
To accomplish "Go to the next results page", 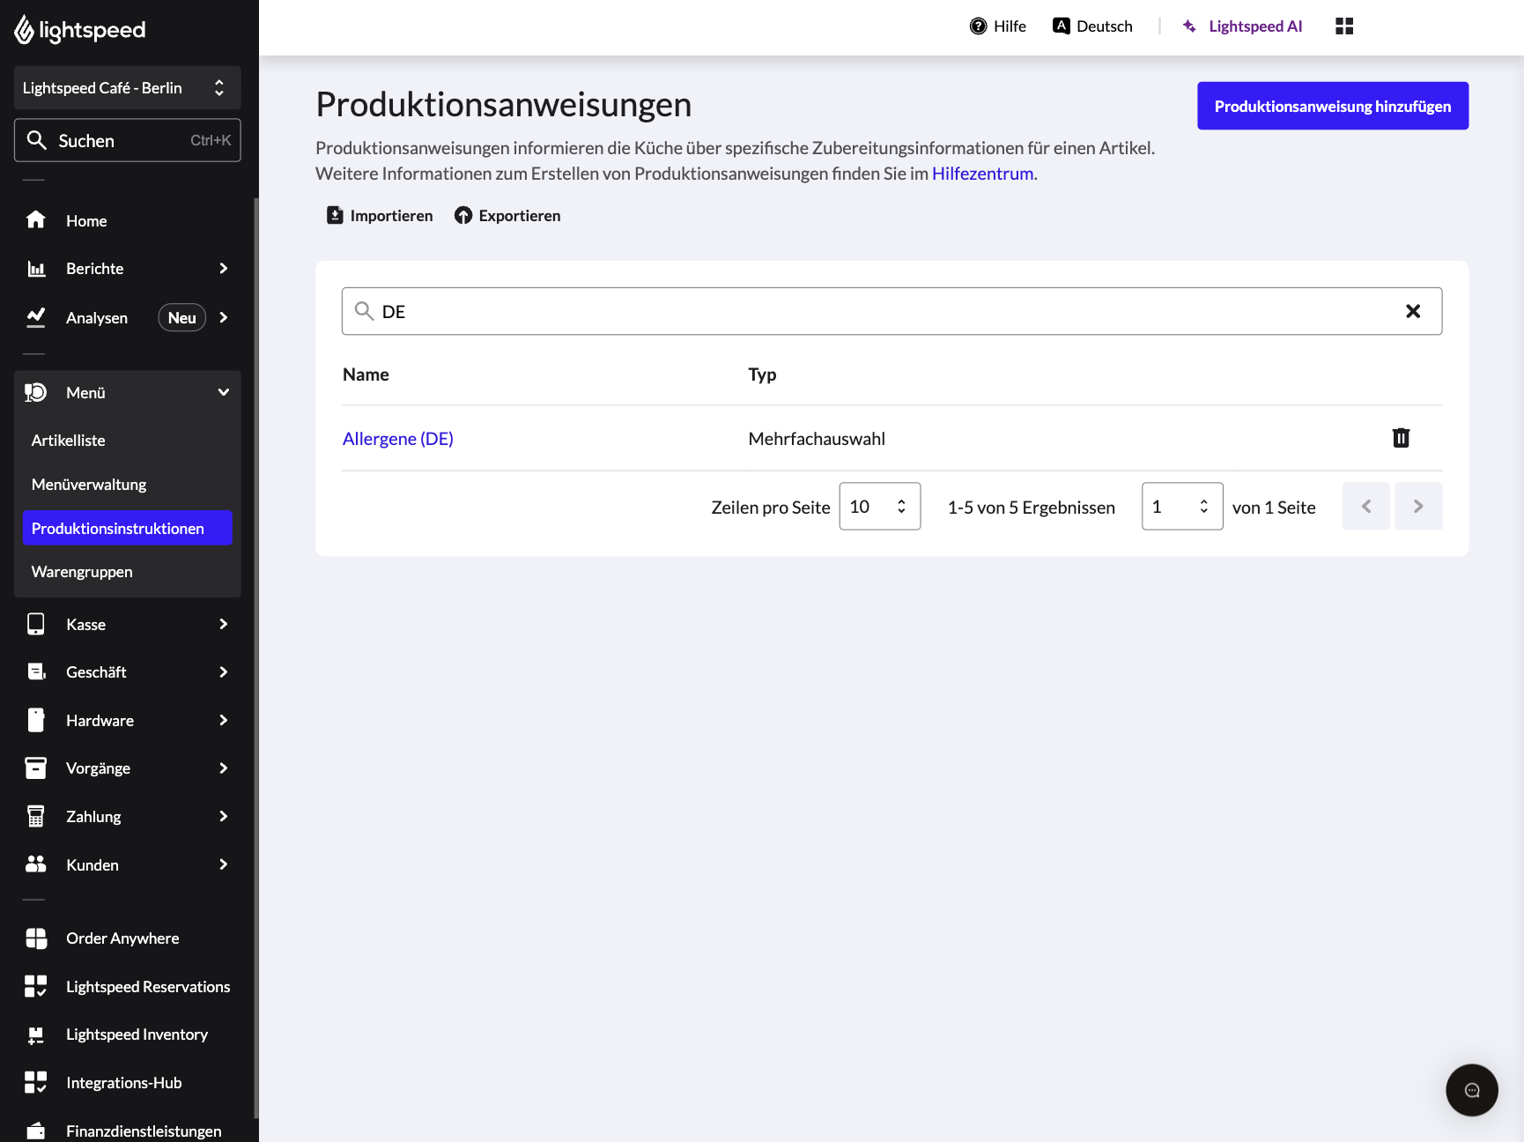I will (1418, 506).
